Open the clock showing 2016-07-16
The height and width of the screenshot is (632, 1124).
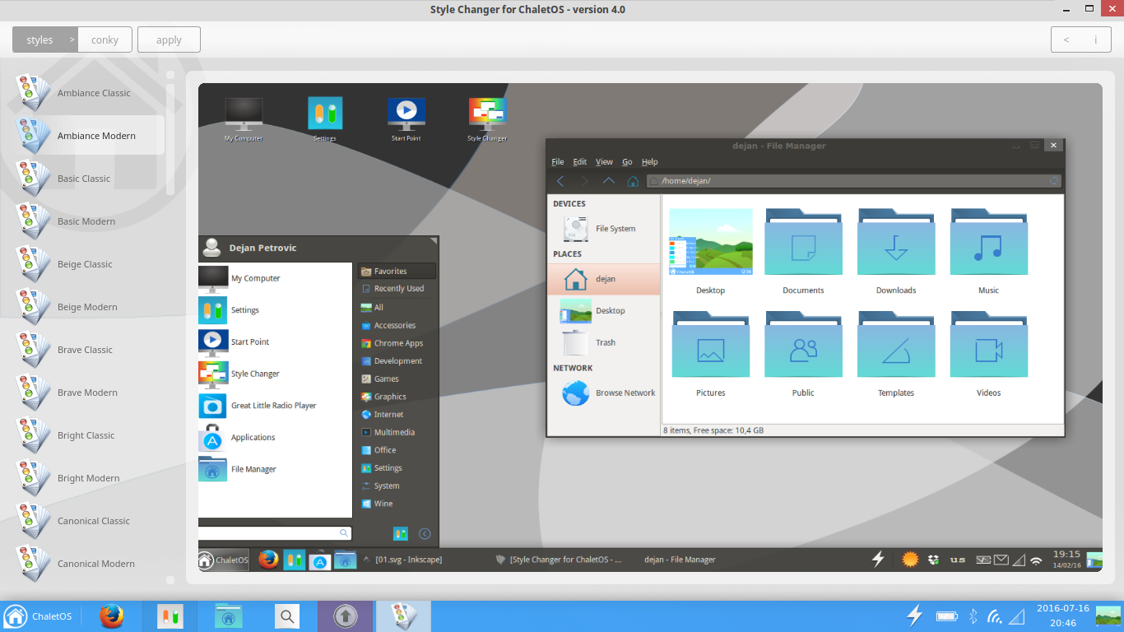(x=1062, y=616)
